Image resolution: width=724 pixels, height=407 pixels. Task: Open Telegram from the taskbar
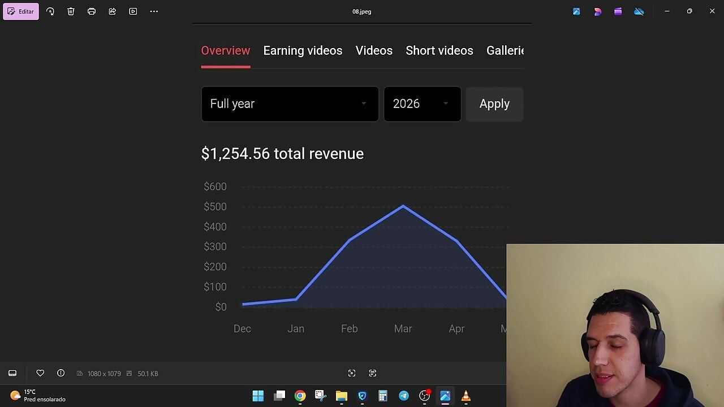point(404,396)
